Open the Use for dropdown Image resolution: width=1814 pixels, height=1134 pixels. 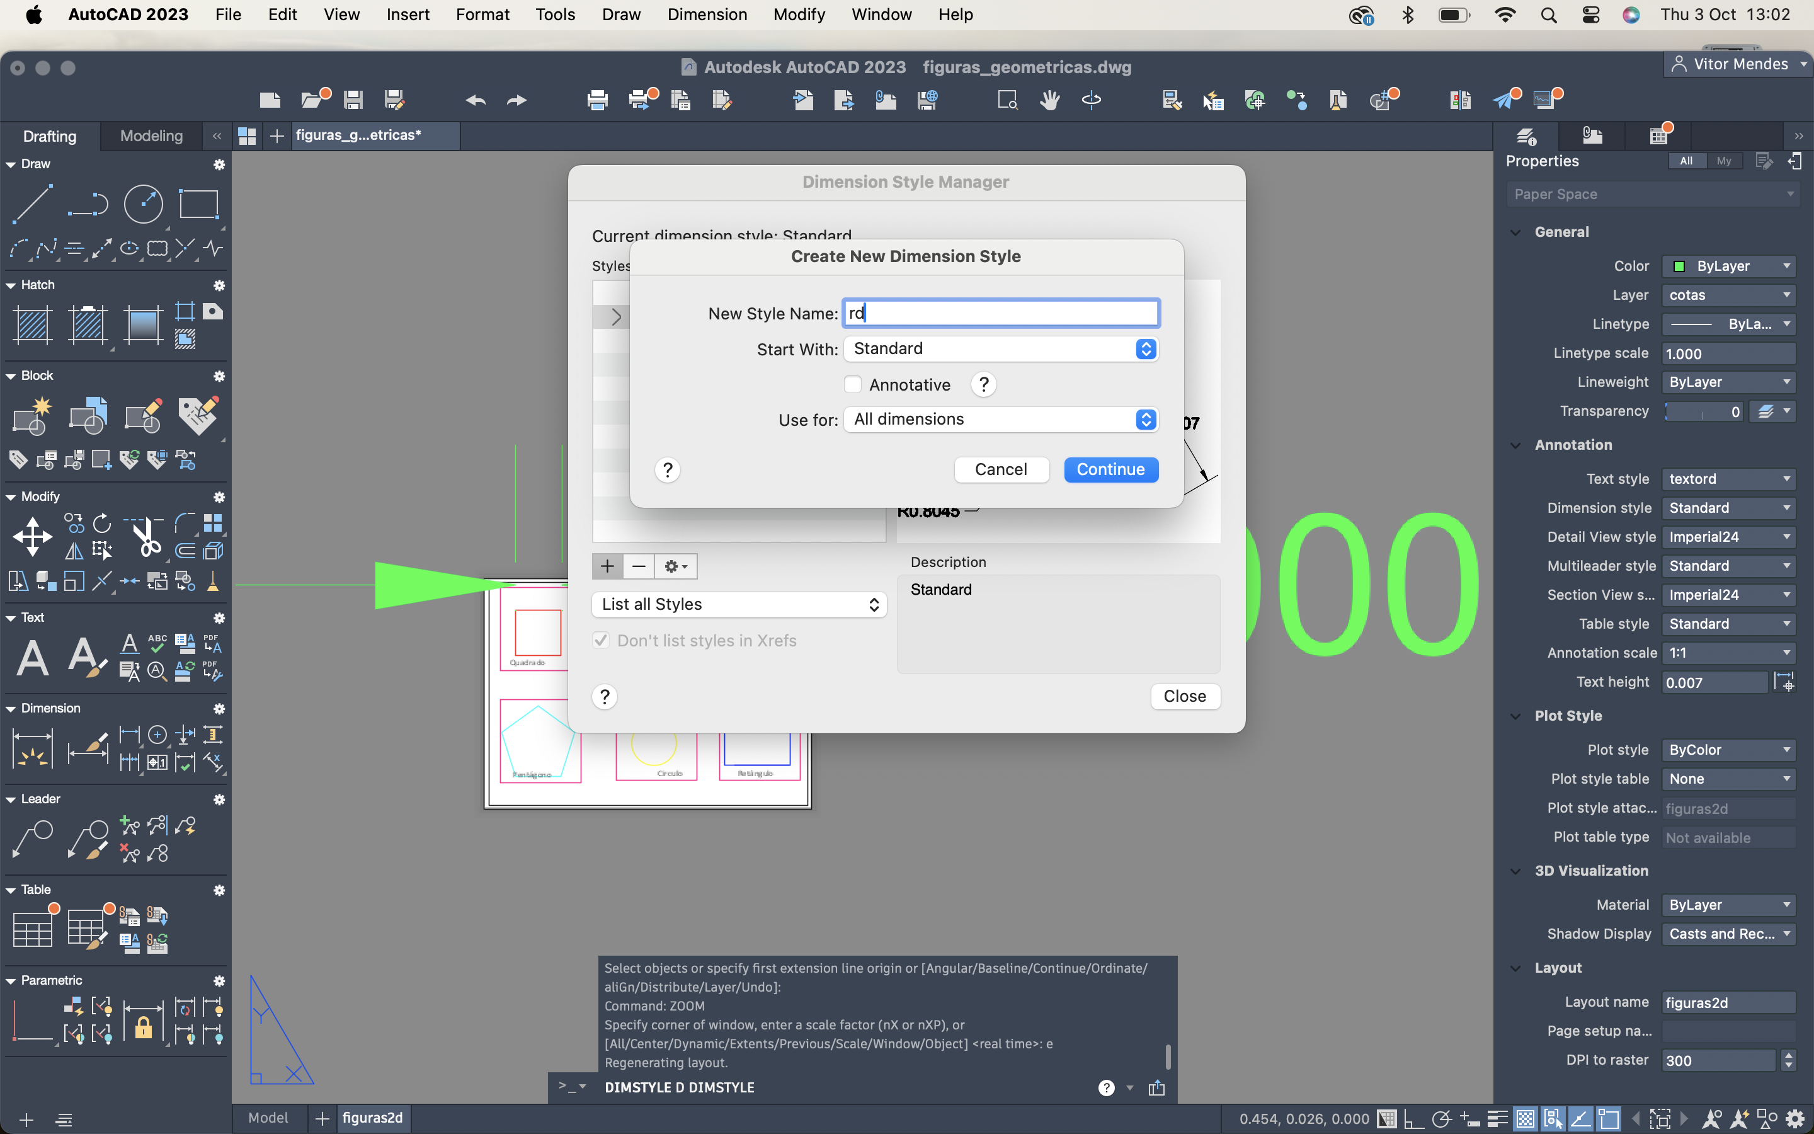tap(1001, 419)
